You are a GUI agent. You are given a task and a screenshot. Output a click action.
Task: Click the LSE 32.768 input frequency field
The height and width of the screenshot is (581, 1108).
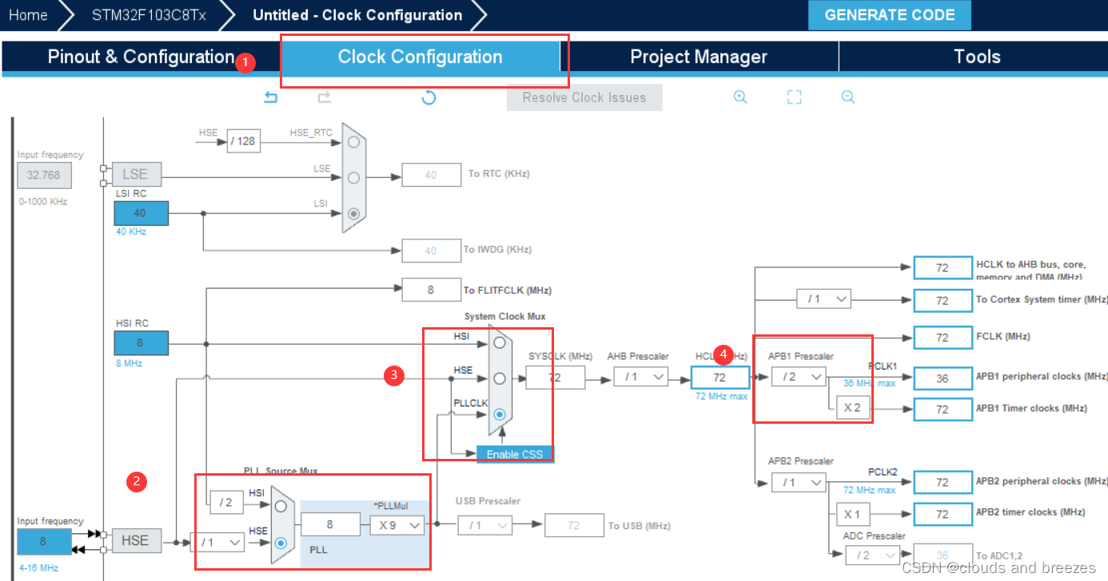(44, 175)
